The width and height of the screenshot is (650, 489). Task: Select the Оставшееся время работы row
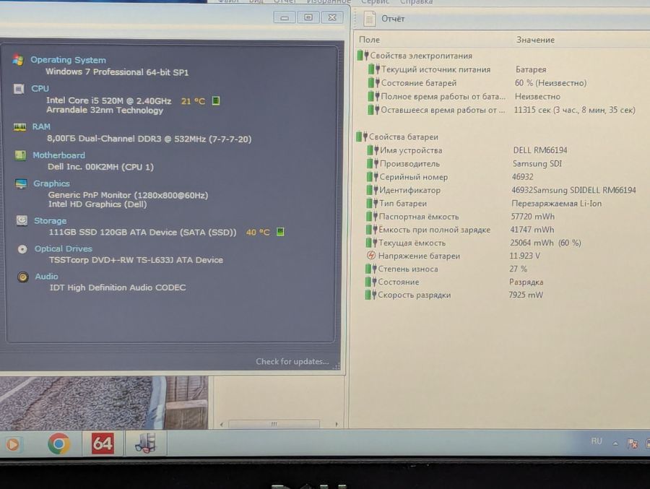tap(502, 110)
